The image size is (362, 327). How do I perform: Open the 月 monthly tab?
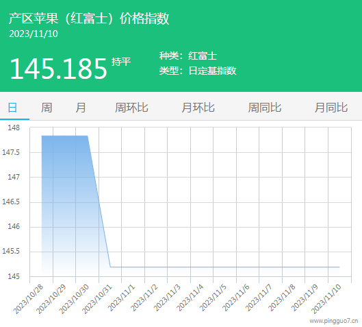(x=81, y=108)
